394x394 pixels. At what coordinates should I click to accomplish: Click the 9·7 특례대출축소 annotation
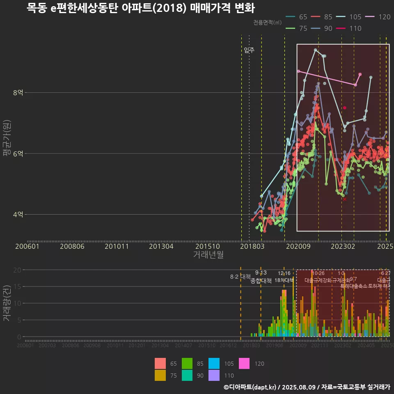353,283
